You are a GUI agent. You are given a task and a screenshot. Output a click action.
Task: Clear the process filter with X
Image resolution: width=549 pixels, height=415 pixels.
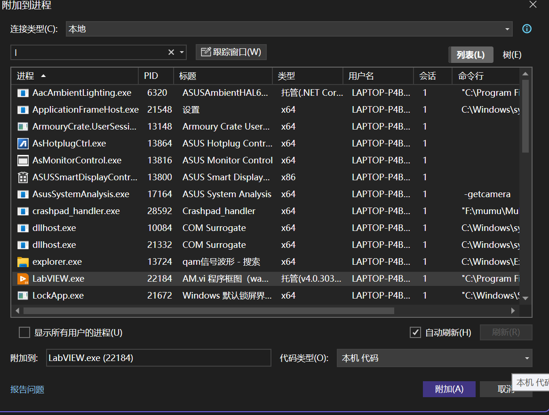[x=171, y=53]
